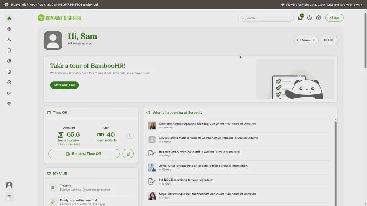This screenshot has height=206, width=367.
Task: Expand Time Off details with the chevron
Action: (130, 136)
